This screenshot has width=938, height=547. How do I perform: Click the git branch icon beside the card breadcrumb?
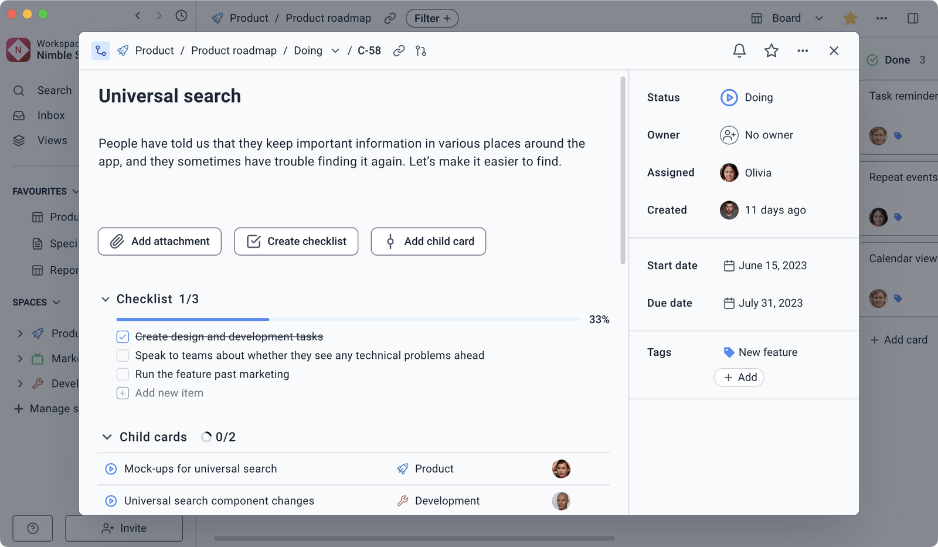[x=420, y=51]
